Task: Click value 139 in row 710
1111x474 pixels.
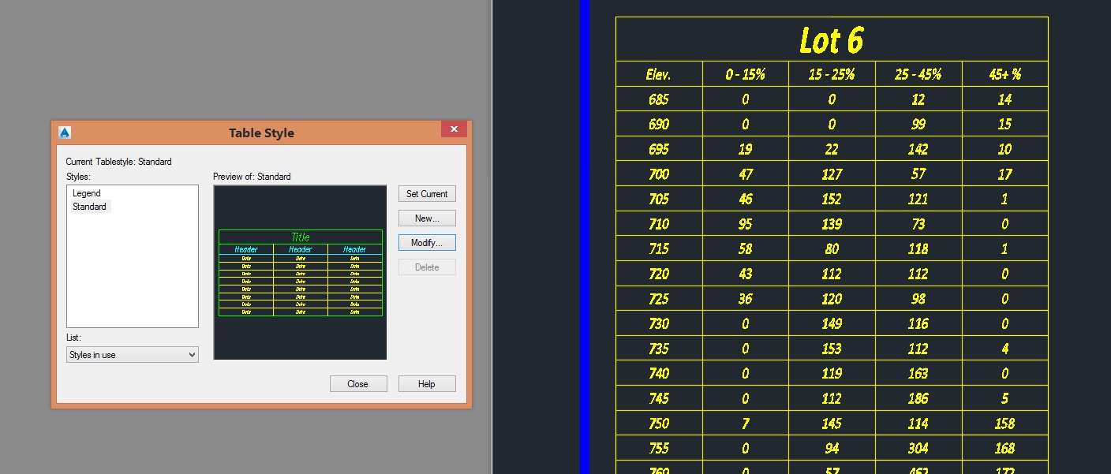Action: (x=832, y=224)
